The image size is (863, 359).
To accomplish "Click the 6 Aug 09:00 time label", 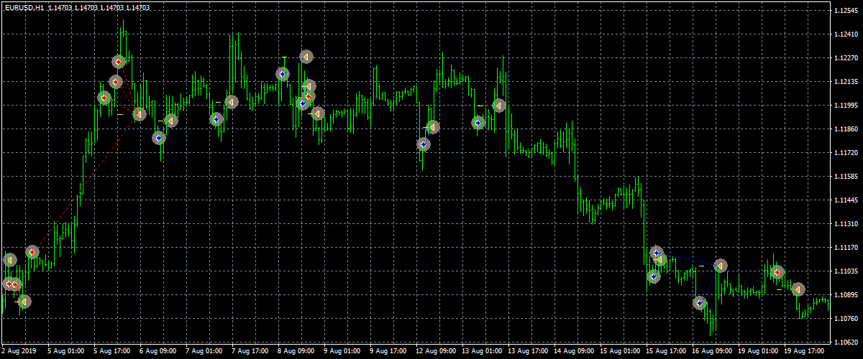I will click(158, 352).
